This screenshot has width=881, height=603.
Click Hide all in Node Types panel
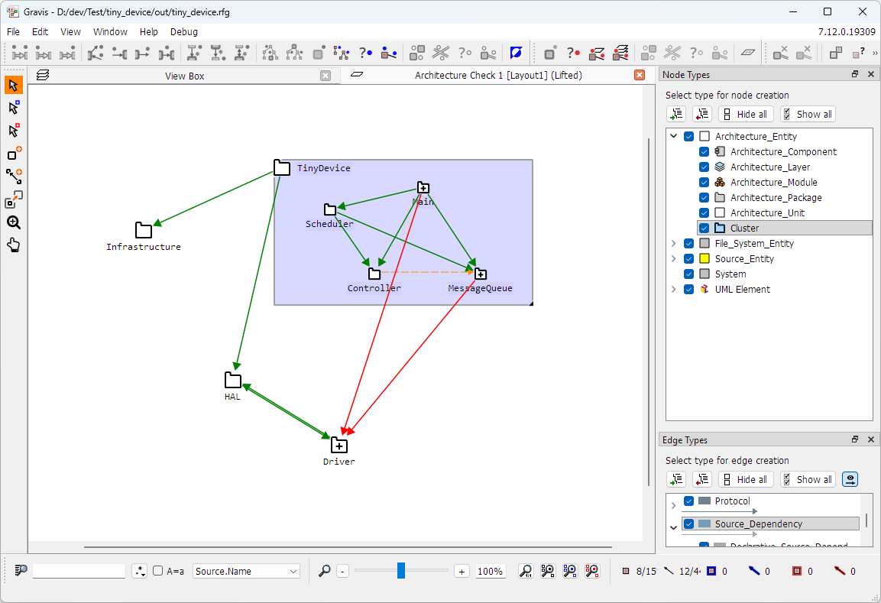[x=747, y=114]
